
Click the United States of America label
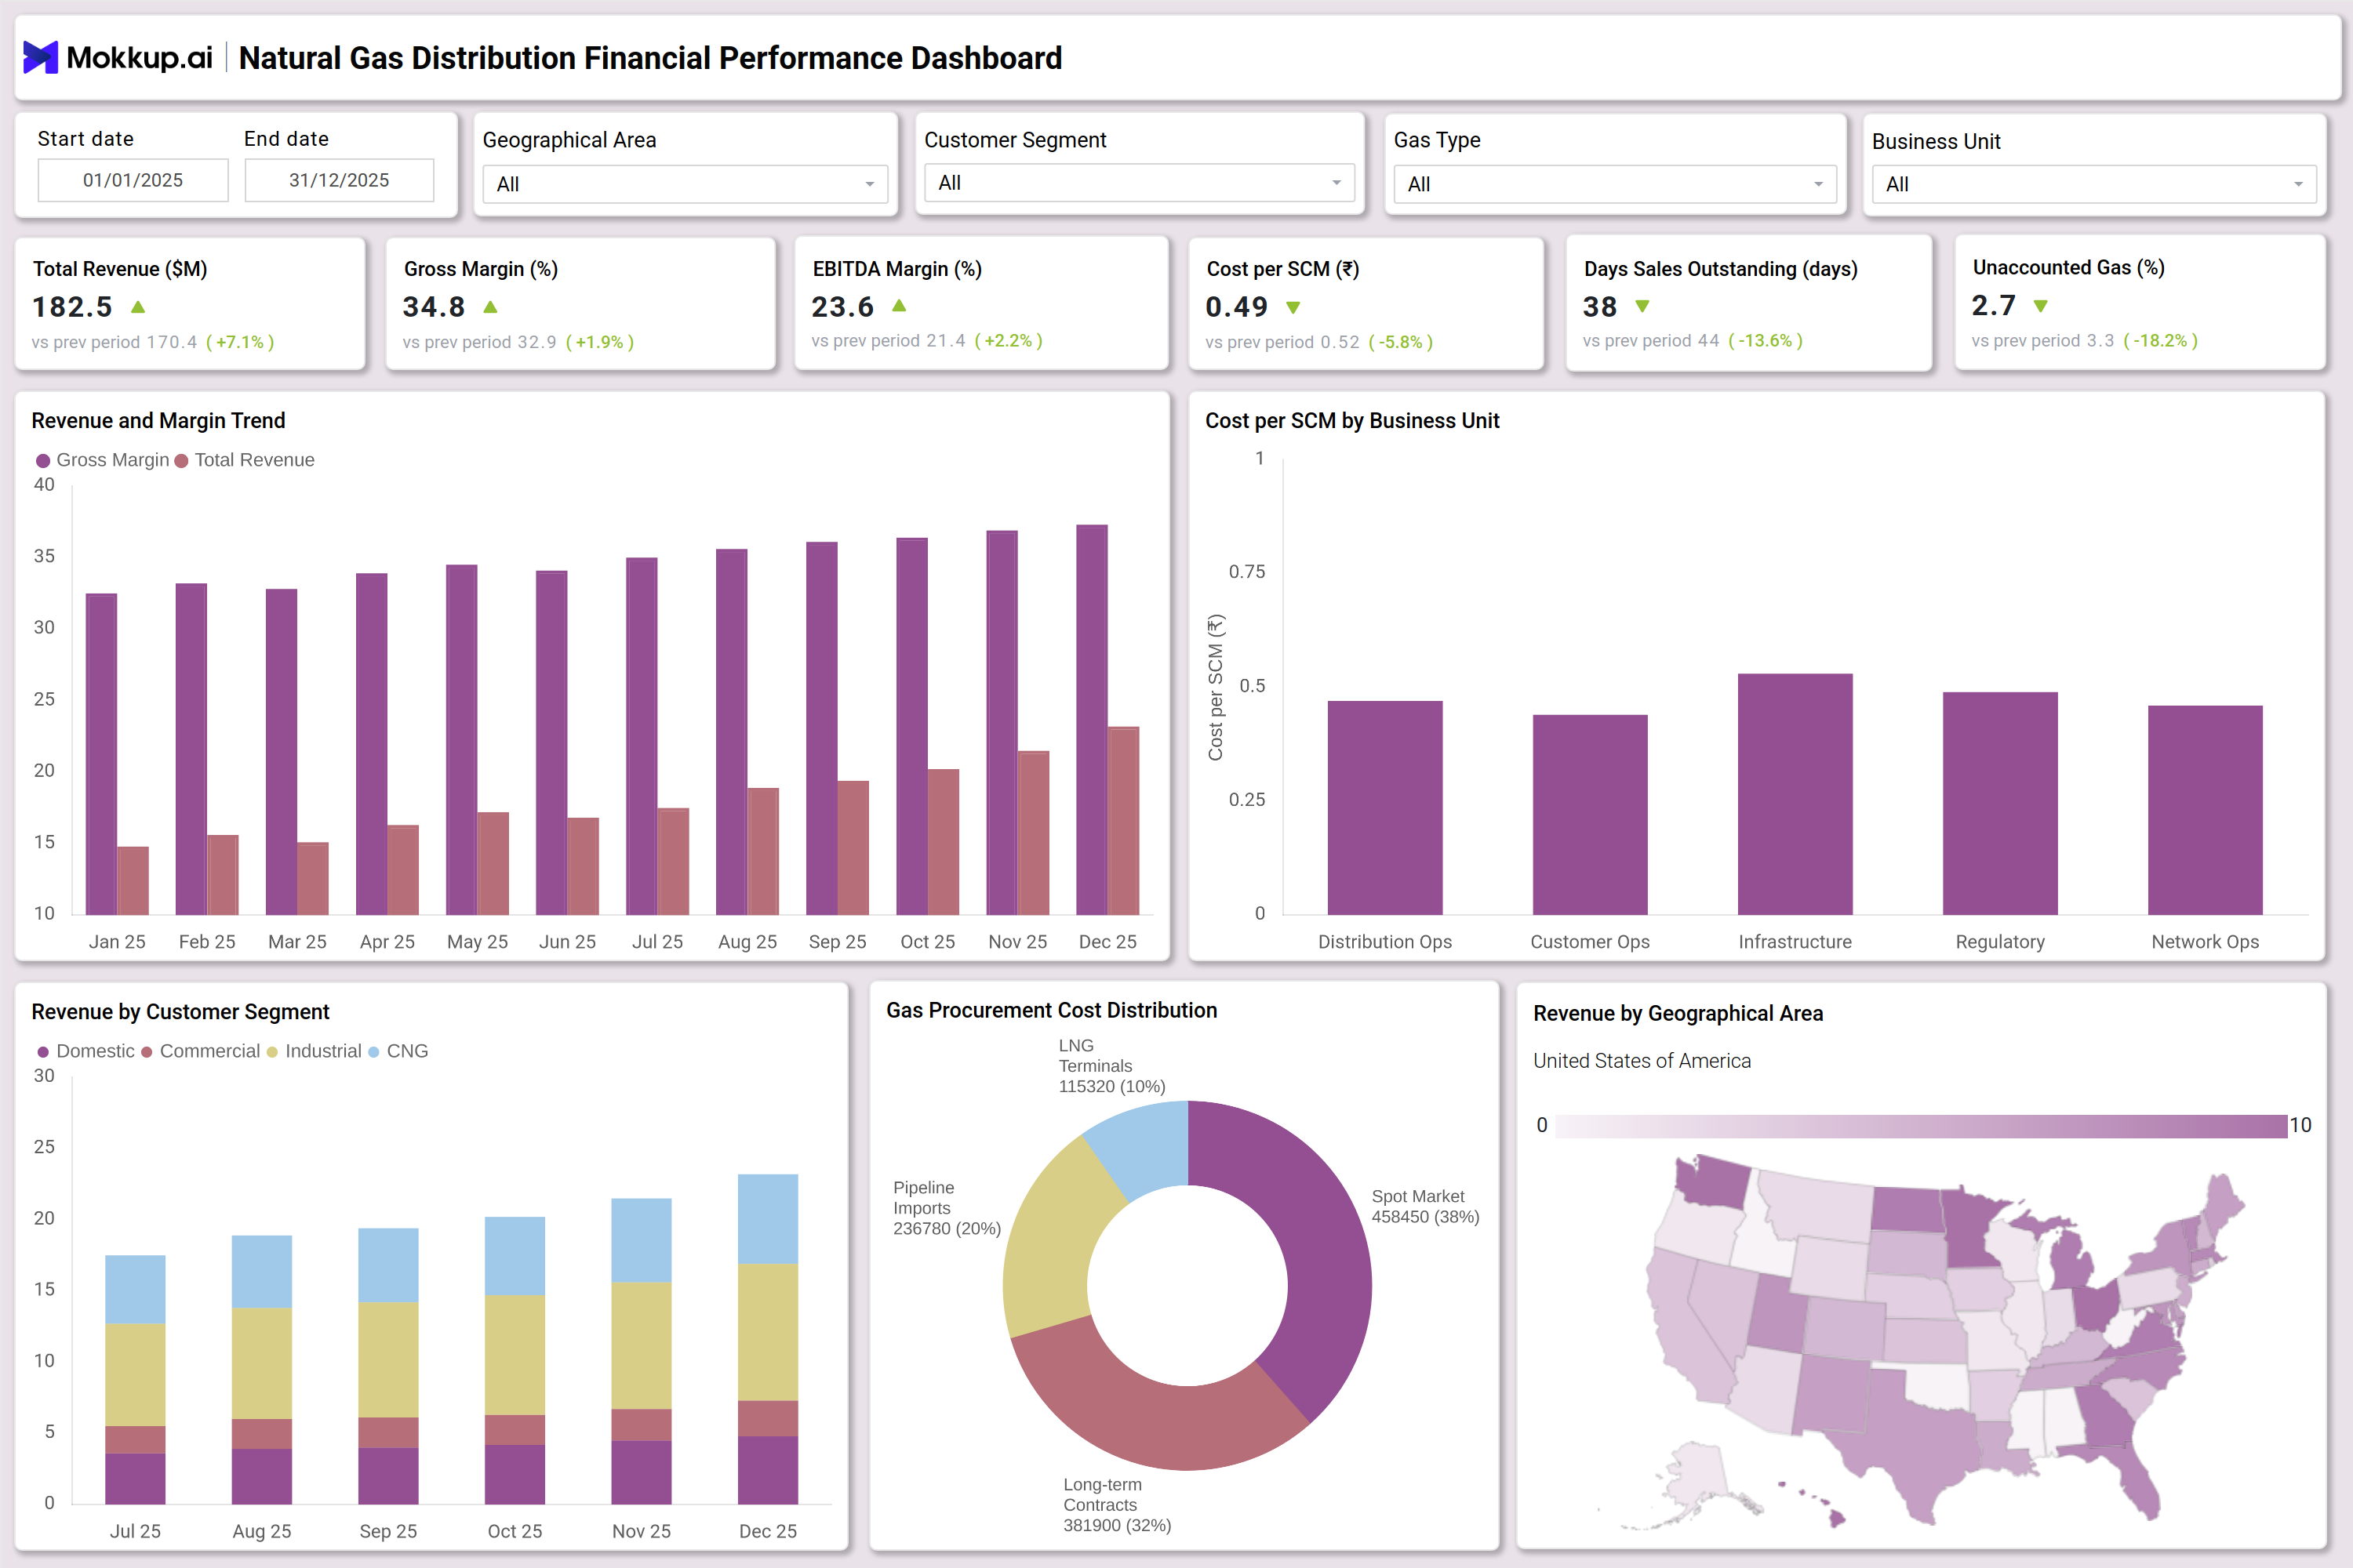click(x=1642, y=1061)
